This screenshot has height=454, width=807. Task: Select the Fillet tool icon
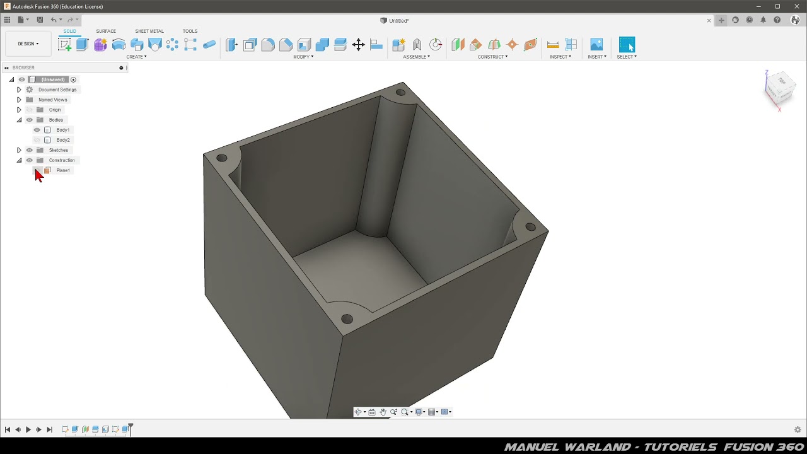tap(268, 45)
